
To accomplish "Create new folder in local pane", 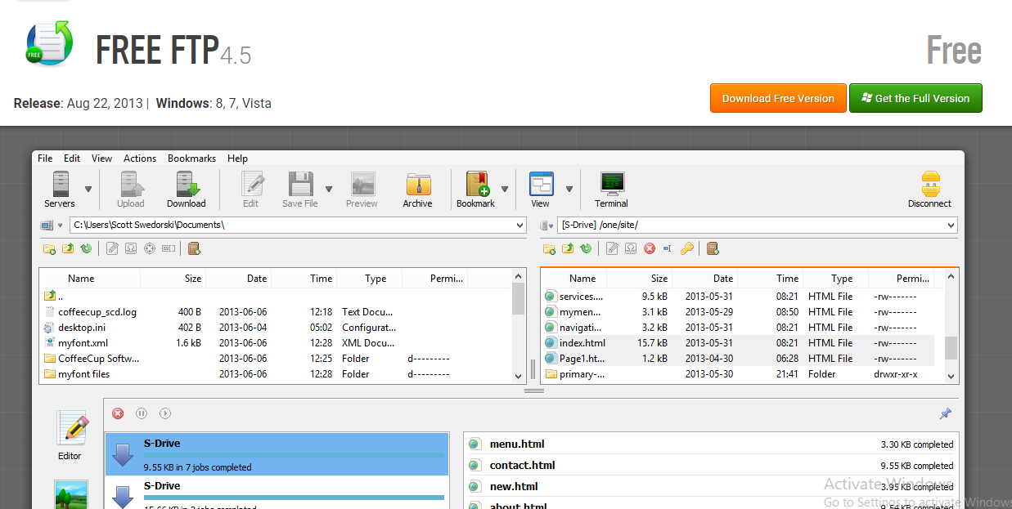I will click(x=49, y=248).
